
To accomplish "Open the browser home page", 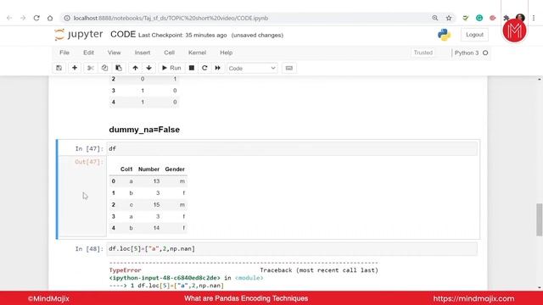I will 50,18.
